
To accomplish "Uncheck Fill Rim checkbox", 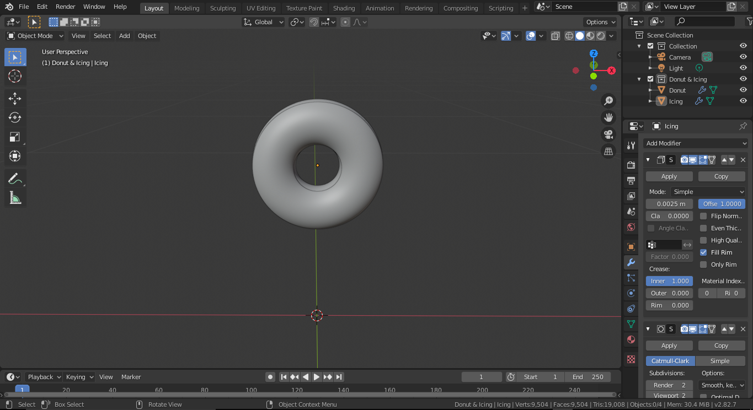I will [703, 252].
